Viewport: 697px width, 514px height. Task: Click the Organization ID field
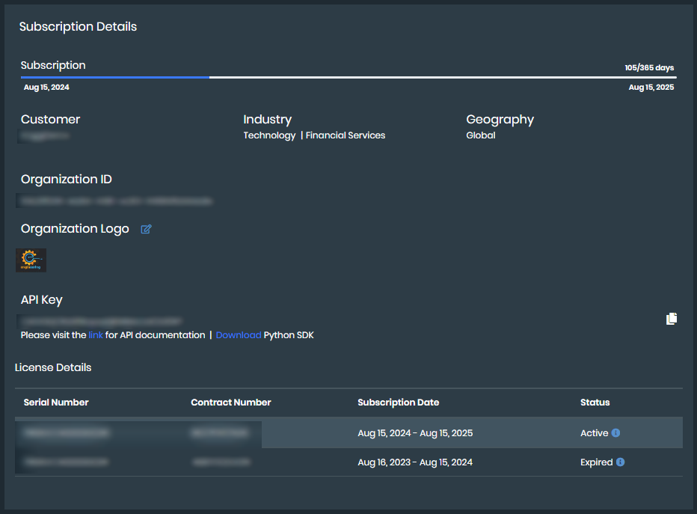112,201
